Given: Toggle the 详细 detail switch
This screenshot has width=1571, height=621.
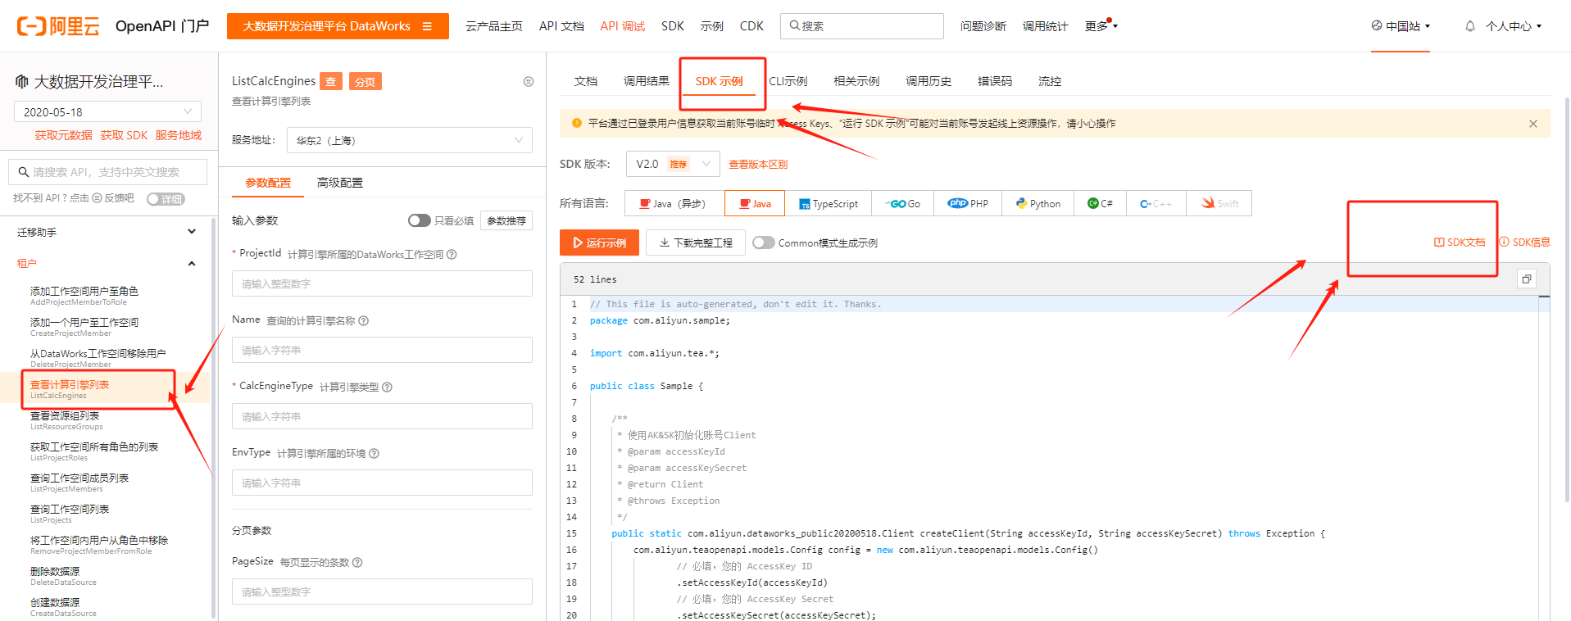Looking at the screenshot, I should click(166, 199).
